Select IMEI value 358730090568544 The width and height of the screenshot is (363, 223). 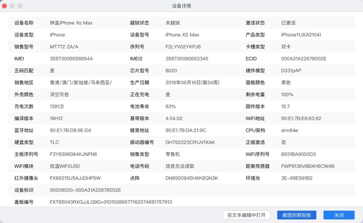[x=71, y=59]
